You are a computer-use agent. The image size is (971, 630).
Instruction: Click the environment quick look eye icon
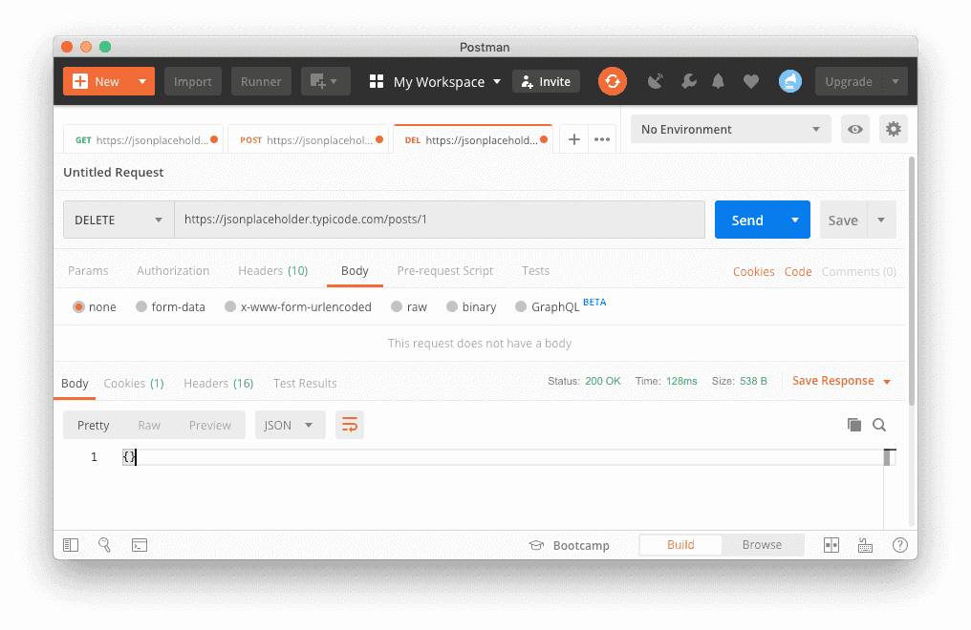click(855, 130)
